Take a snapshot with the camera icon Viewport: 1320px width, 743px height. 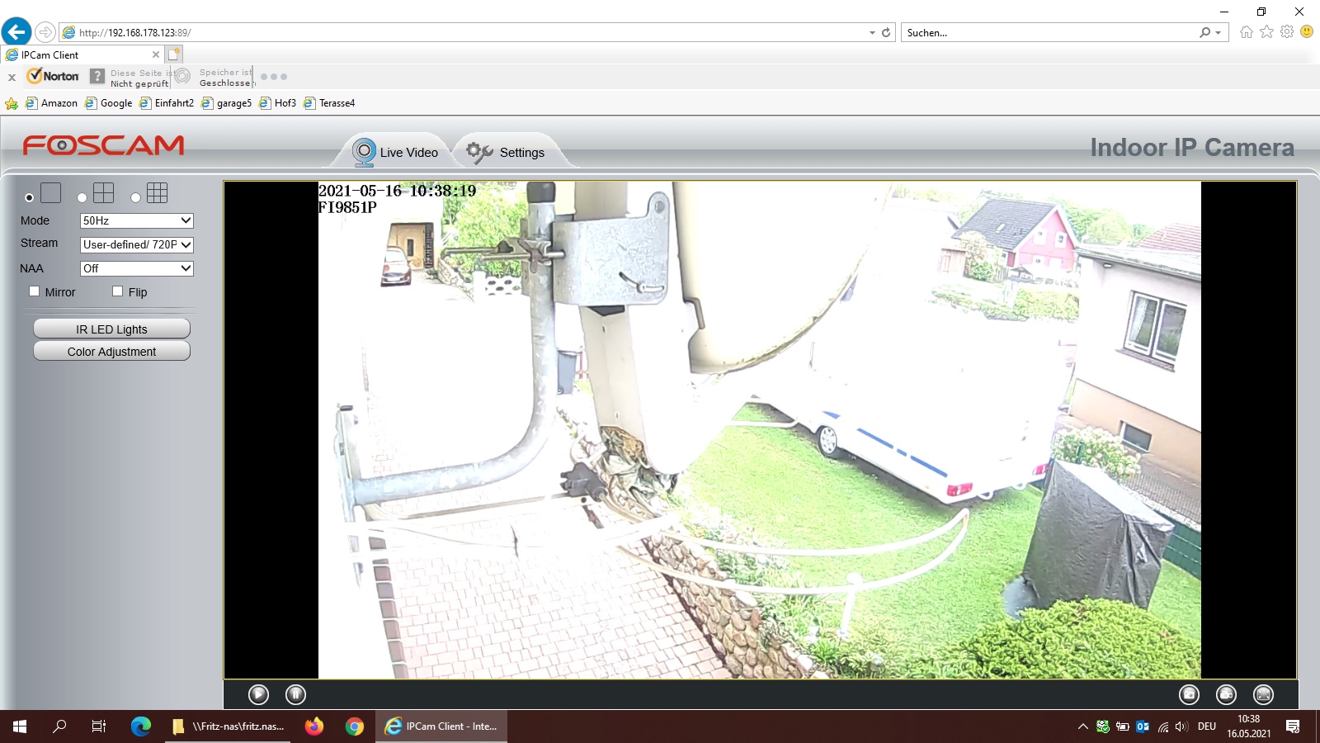[x=1189, y=695]
